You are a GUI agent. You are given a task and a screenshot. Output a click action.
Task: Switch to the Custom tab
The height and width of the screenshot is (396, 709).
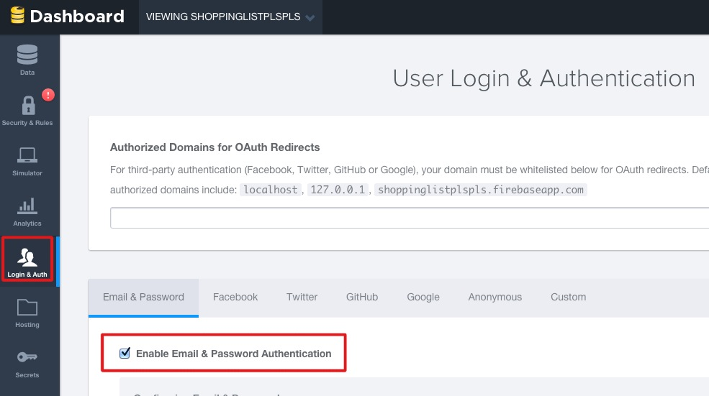coord(568,297)
